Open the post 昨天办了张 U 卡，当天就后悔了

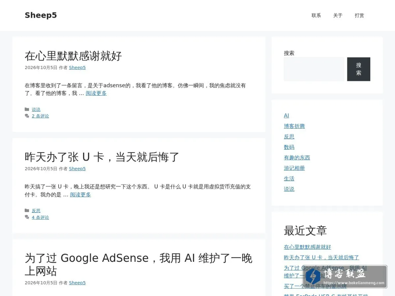tap(102, 157)
